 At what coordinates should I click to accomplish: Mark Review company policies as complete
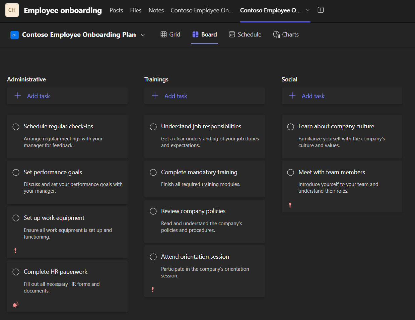click(x=153, y=211)
